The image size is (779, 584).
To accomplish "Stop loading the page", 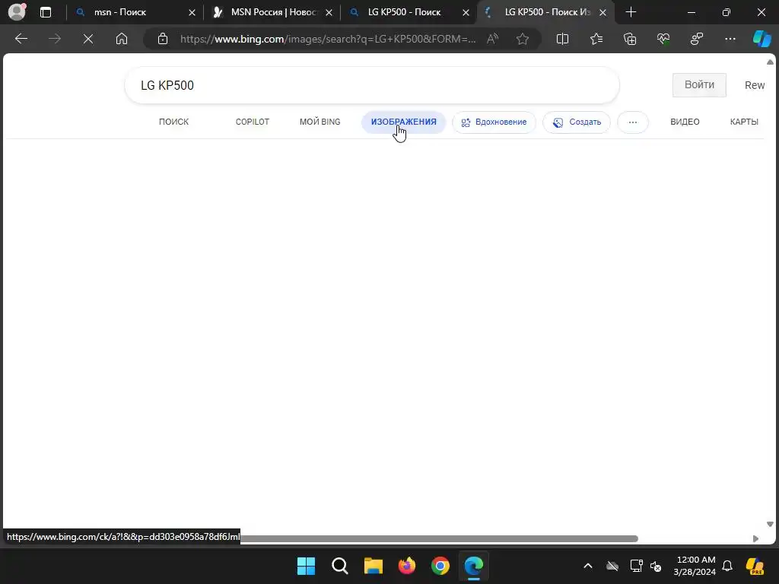I will pos(88,39).
